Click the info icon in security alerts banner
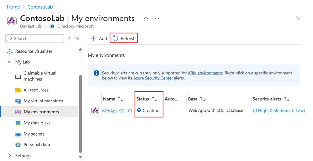 96,73
